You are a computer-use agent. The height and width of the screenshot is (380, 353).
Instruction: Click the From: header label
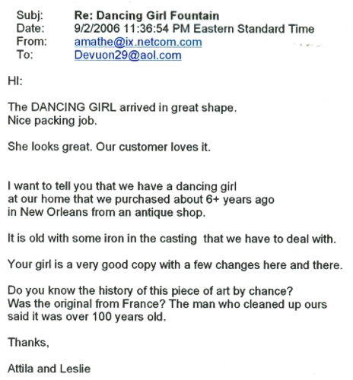pos(31,41)
